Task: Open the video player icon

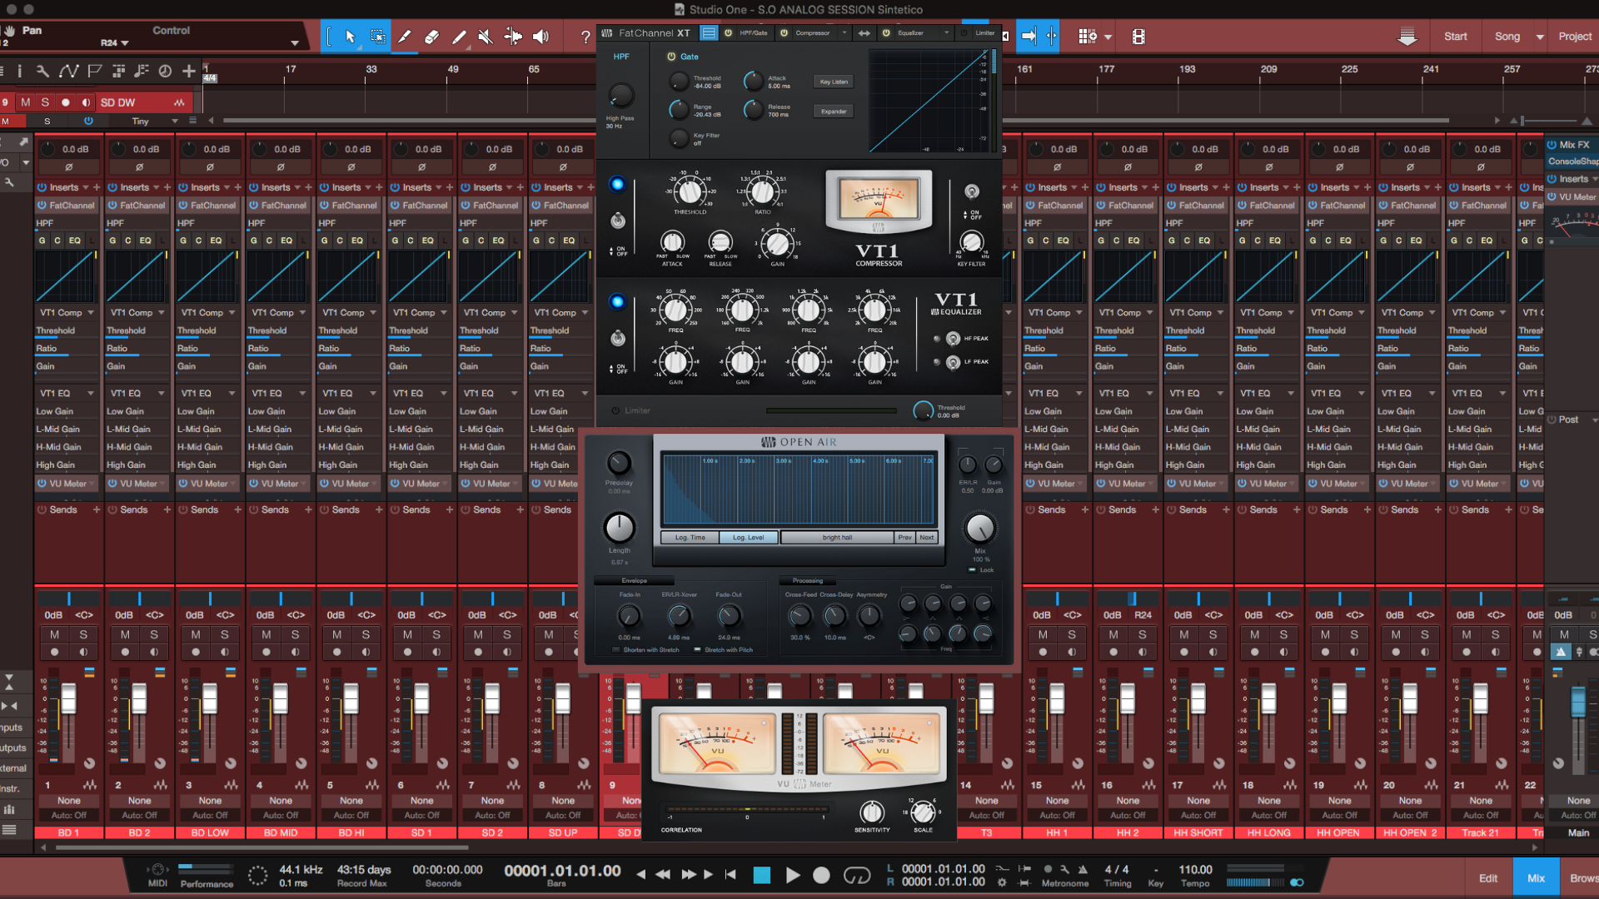Action: point(1138,37)
